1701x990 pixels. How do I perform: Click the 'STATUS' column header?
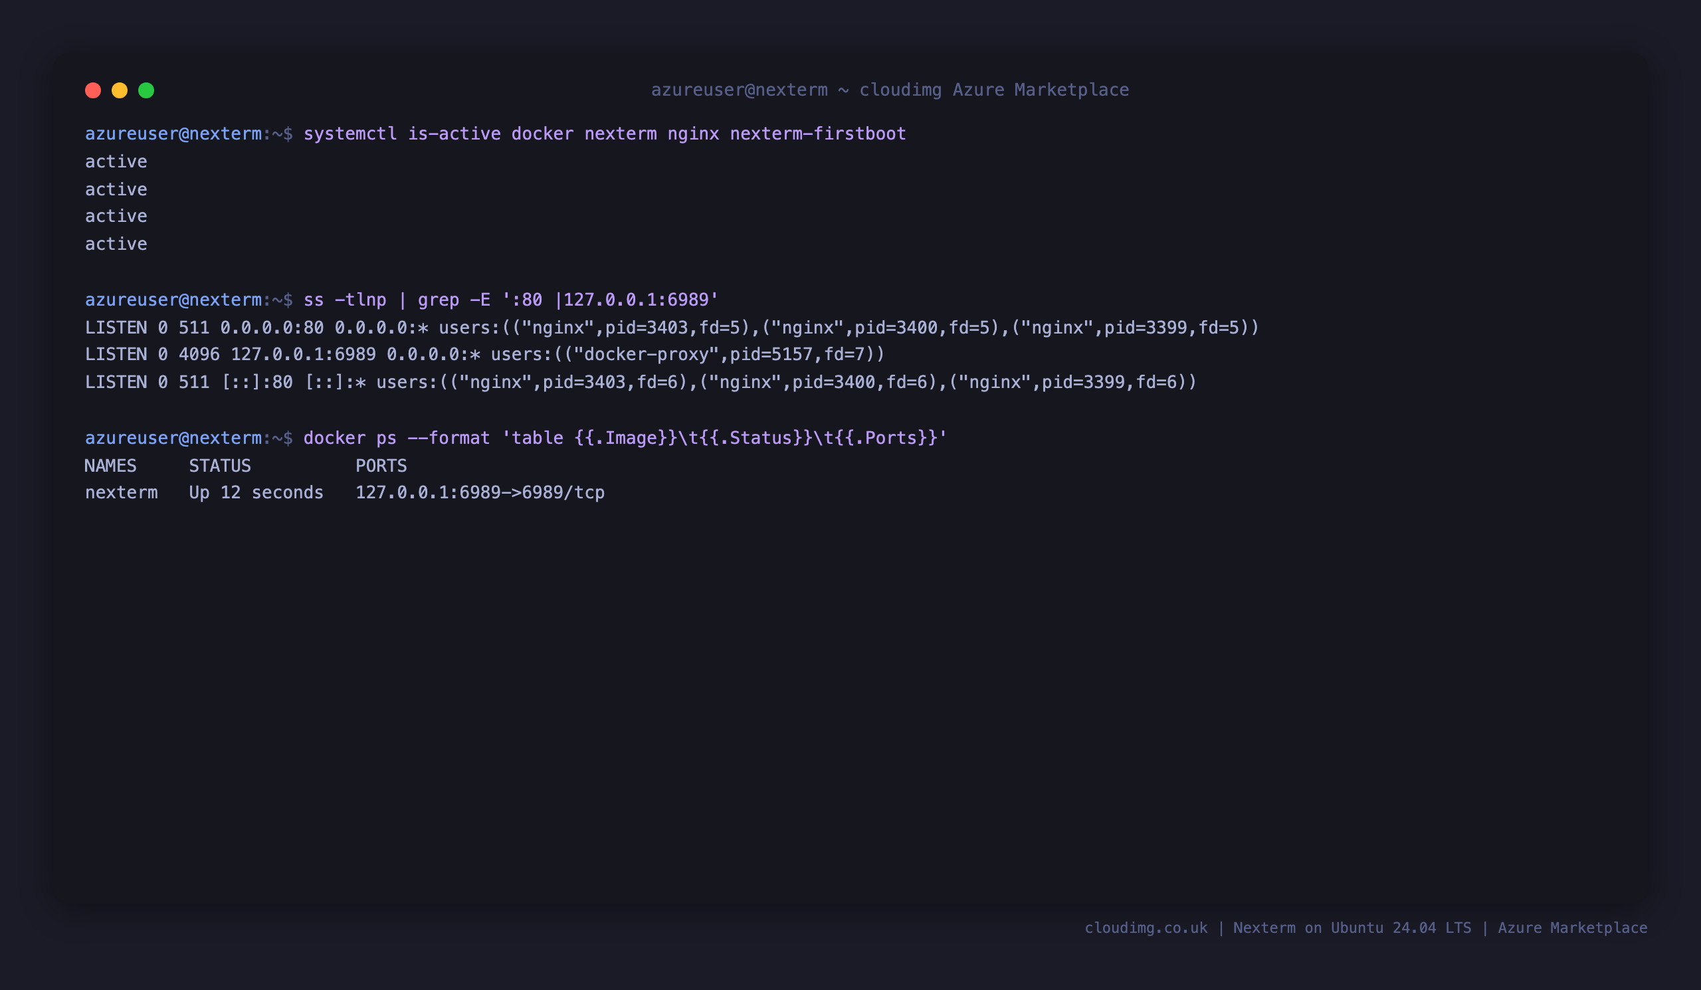pos(220,466)
